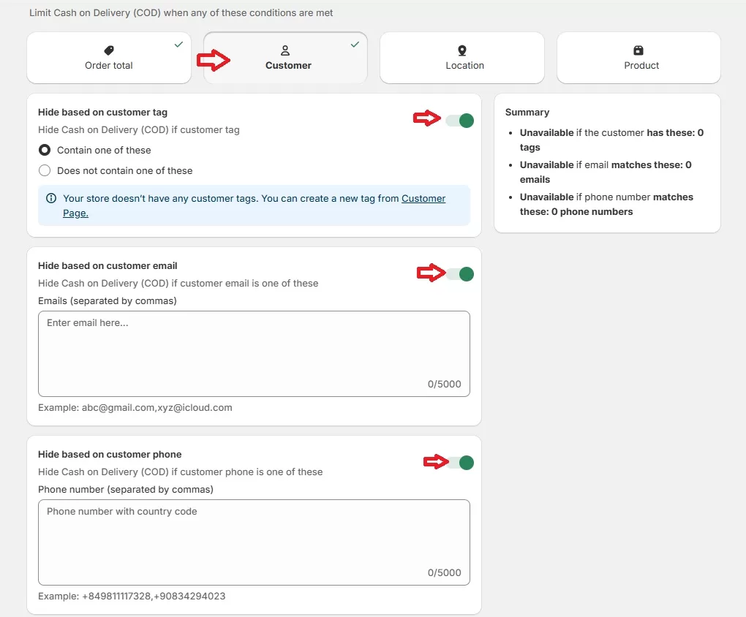746x617 pixels.
Task: Click the info icon in customer tags notice
Action: (51, 198)
